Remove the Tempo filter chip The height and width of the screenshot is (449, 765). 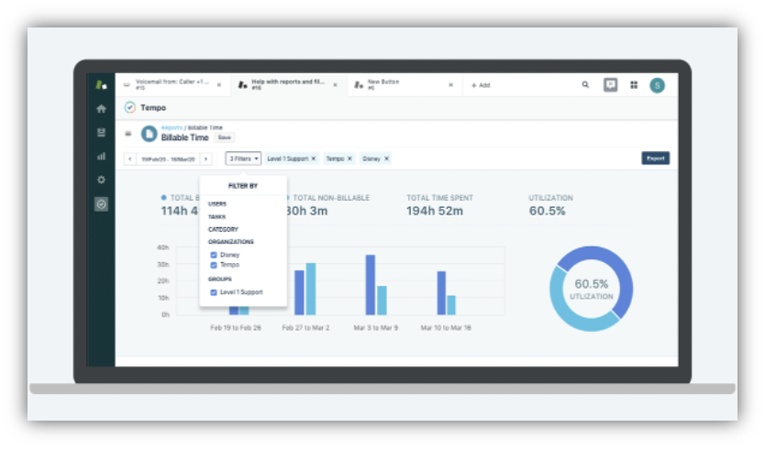(349, 159)
